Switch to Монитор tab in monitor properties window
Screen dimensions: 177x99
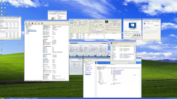[153, 21]
